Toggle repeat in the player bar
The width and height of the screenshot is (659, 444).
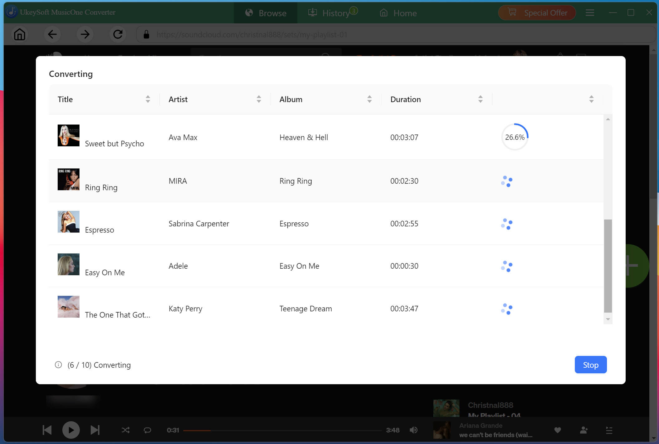tap(147, 430)
